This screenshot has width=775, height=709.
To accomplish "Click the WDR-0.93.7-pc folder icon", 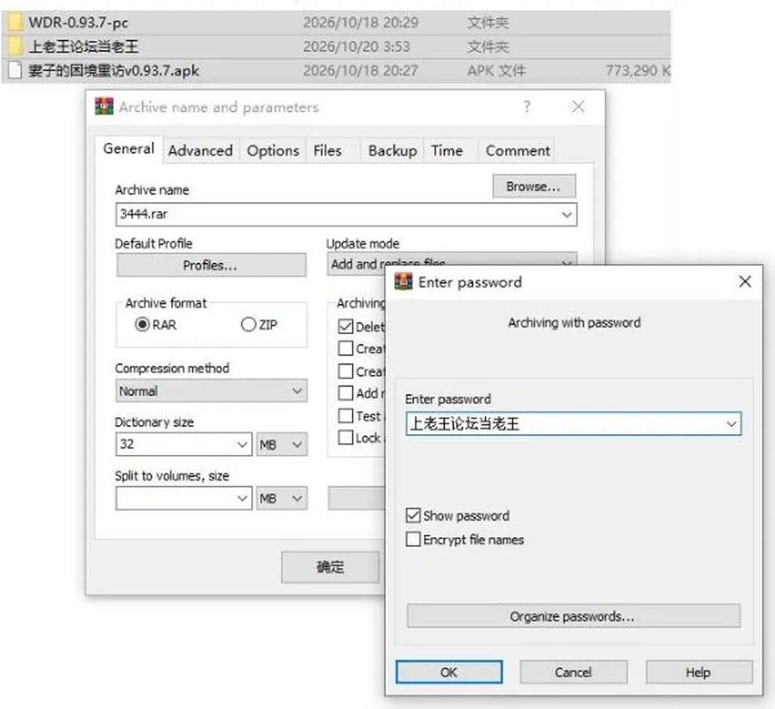I will coord(15,23).
